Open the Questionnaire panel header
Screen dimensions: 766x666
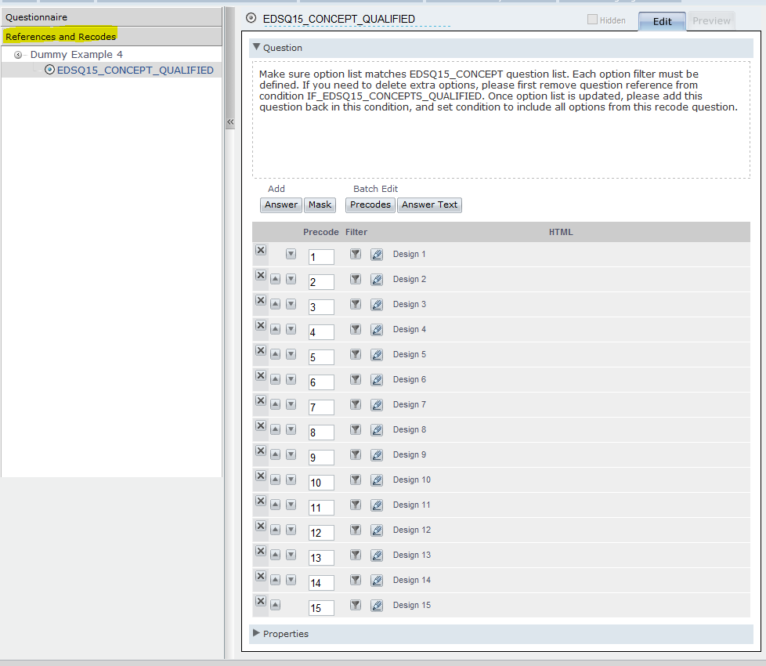111,17
